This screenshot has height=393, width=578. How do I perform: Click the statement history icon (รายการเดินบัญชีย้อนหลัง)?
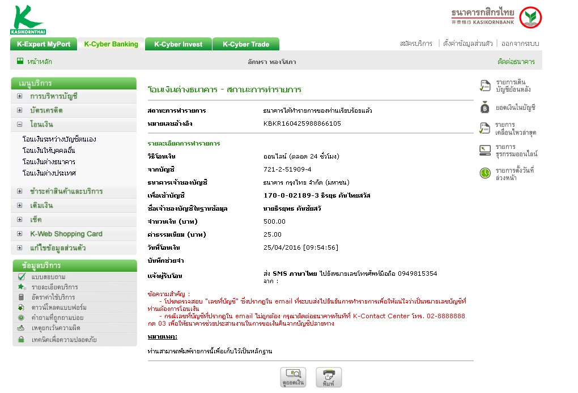[484, 86]
